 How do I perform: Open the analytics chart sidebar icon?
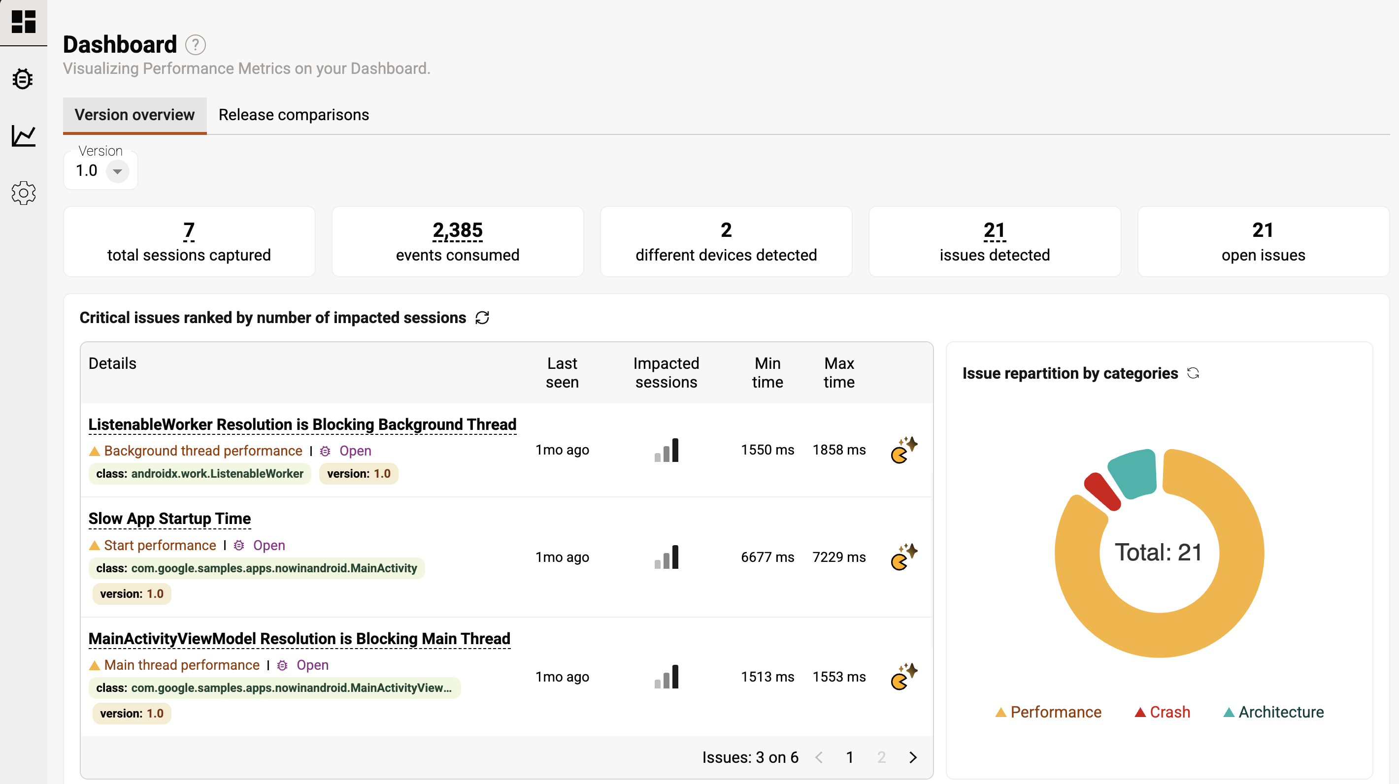(23, 136)
